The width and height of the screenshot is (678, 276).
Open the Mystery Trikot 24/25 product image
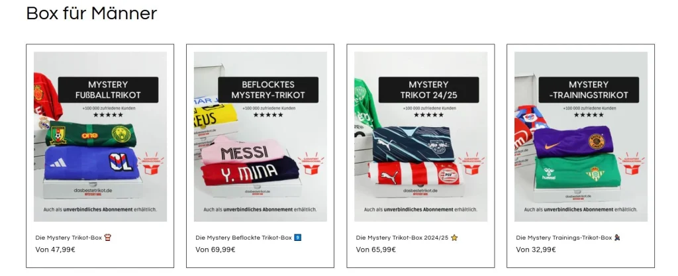click(x=420, y=136)
